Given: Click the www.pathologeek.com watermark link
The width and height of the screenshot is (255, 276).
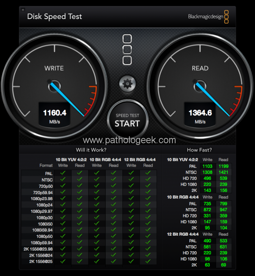Looking at the screenshot, I should (129, 140).
